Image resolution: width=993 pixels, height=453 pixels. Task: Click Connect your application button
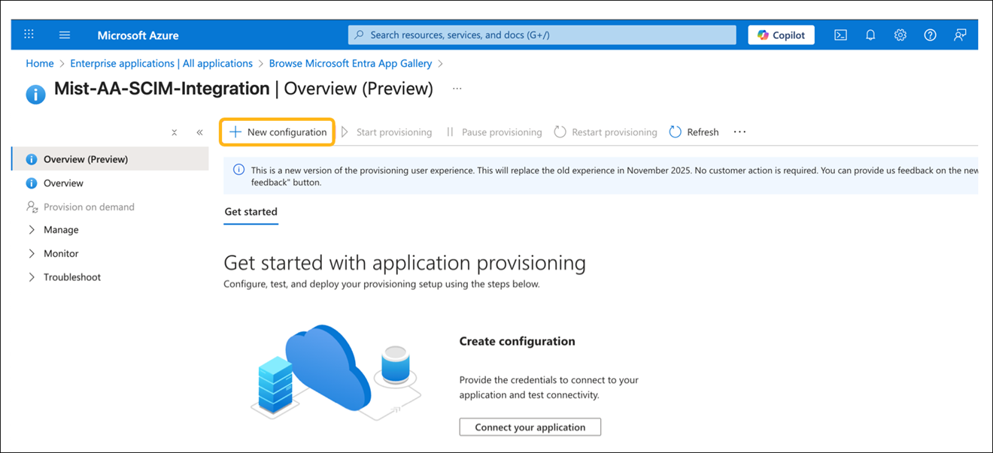point(530,427)
